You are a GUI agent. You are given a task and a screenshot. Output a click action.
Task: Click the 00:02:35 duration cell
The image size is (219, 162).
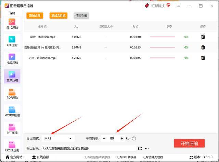coord(136,47)
